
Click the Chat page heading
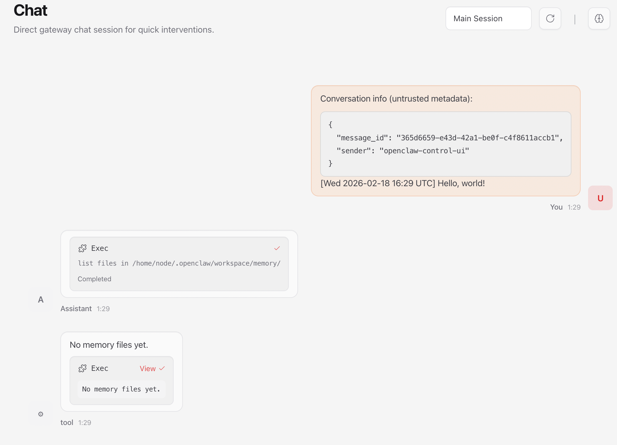(x=30, y=10)
